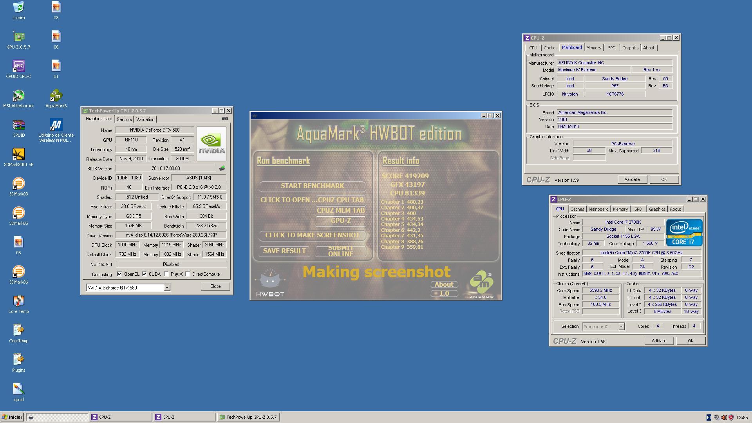Open the desktop file named 03
This screenshot has width=752, height=423.
[x=56, y=10]
